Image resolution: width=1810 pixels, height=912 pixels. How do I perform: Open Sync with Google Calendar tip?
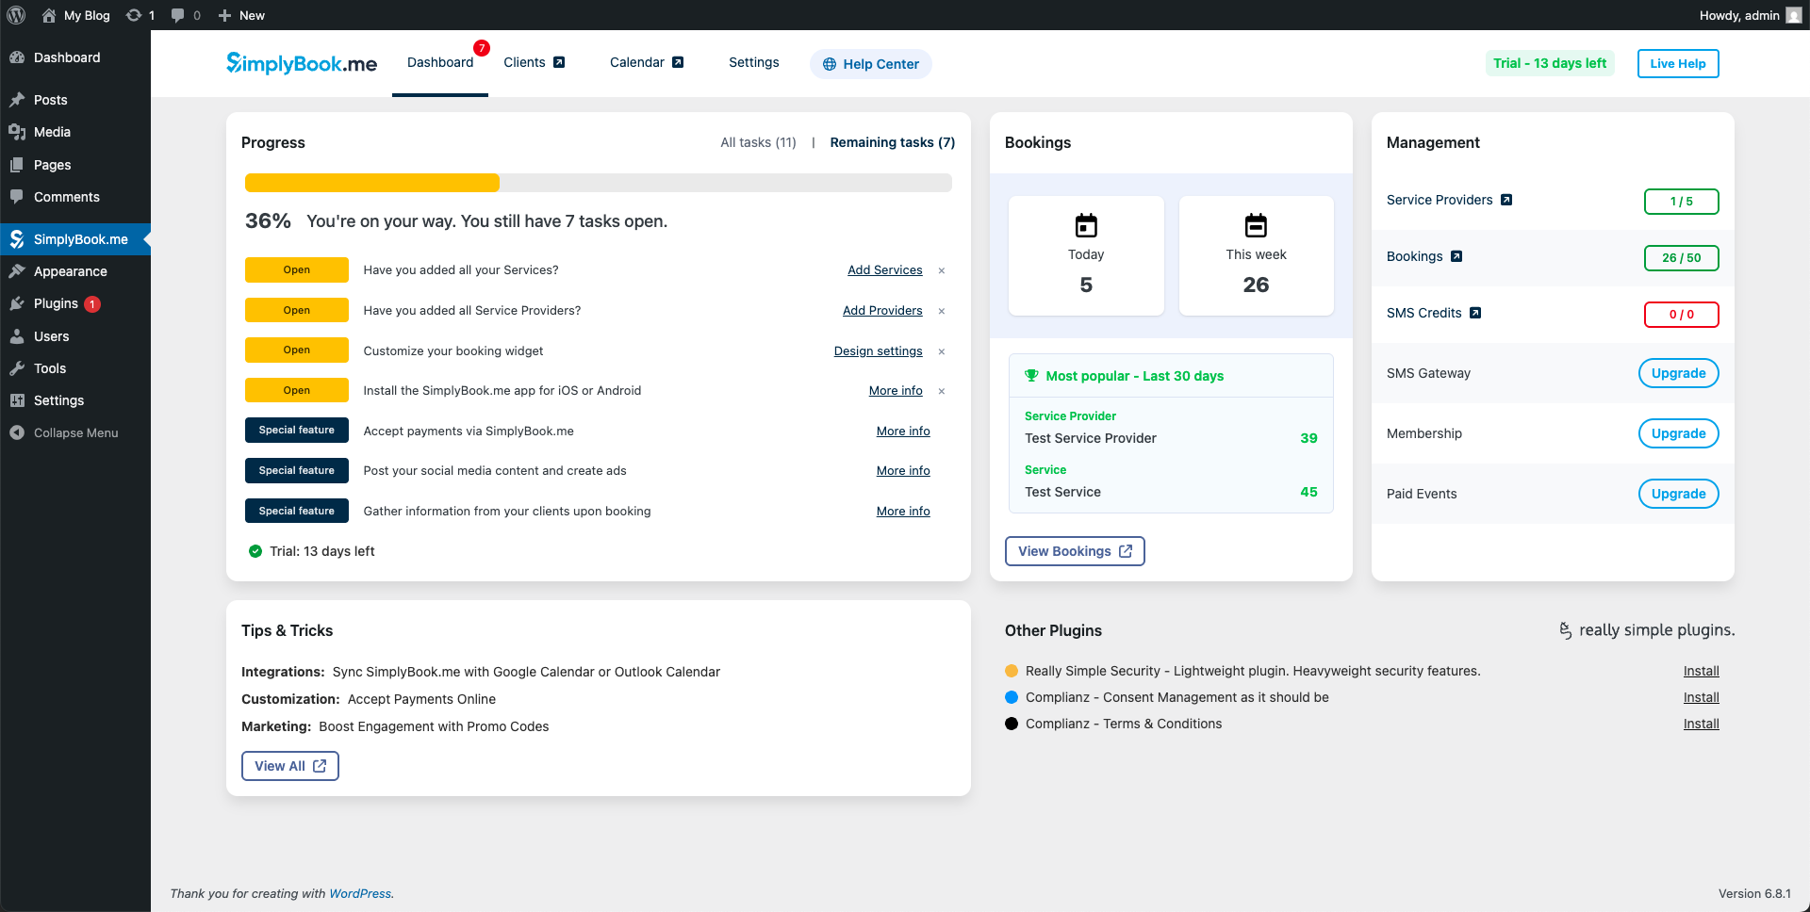[x=526, y=672]
